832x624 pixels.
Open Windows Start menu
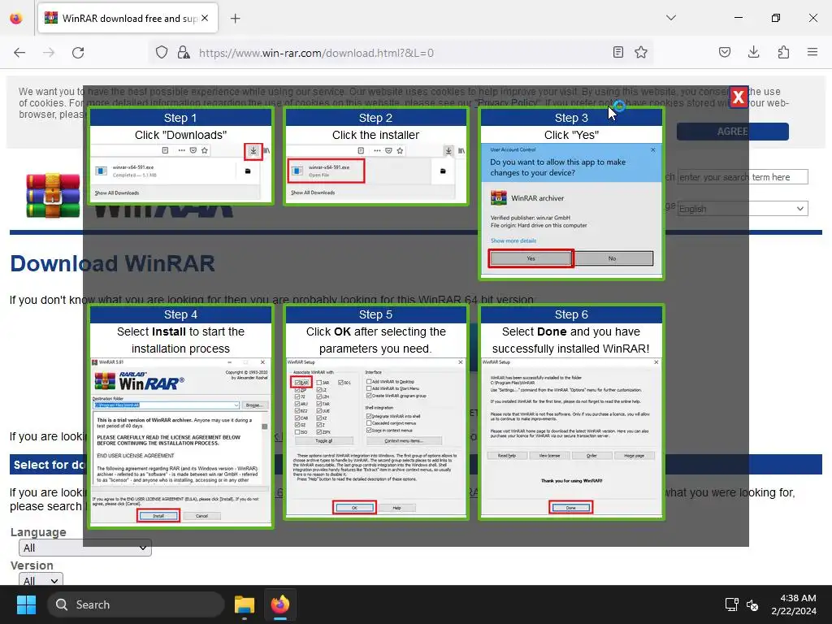coord(26,604)
